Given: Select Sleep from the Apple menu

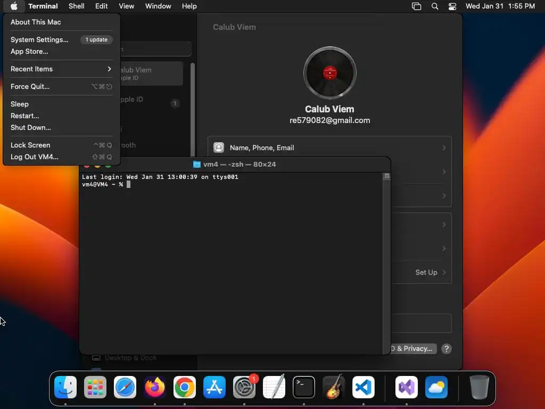Looking at the screenshot, I should [x=20, y=104].
